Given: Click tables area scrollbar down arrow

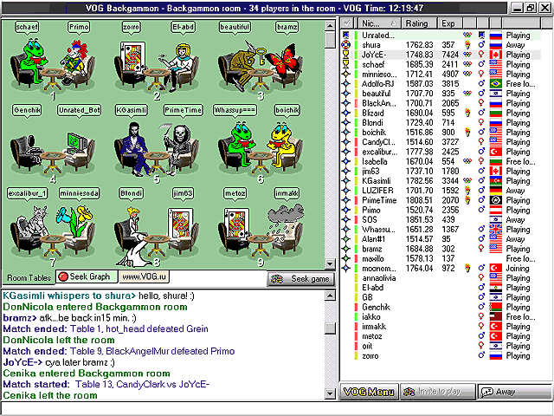Looking at the screenshot, I should pyautogui.click(x=330, y=263).
